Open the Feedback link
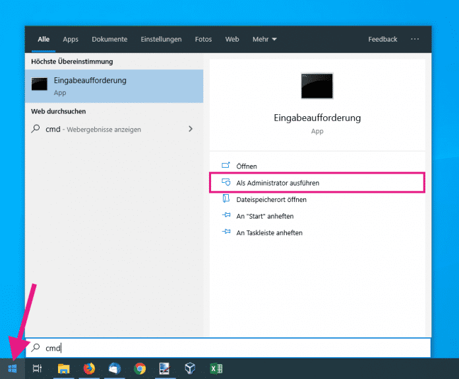This screenshot has width=459, height=379. 382,40
